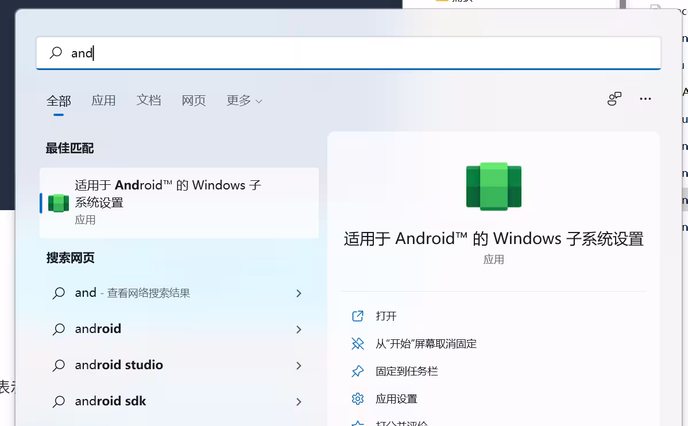The height and width of the screenshot is (426, 688).
Task: Select the android search suggestion
Action: (x=98, y=329)
